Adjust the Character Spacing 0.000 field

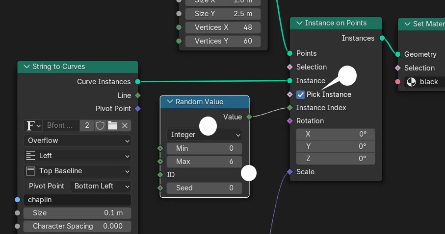(x=77, y=226)
